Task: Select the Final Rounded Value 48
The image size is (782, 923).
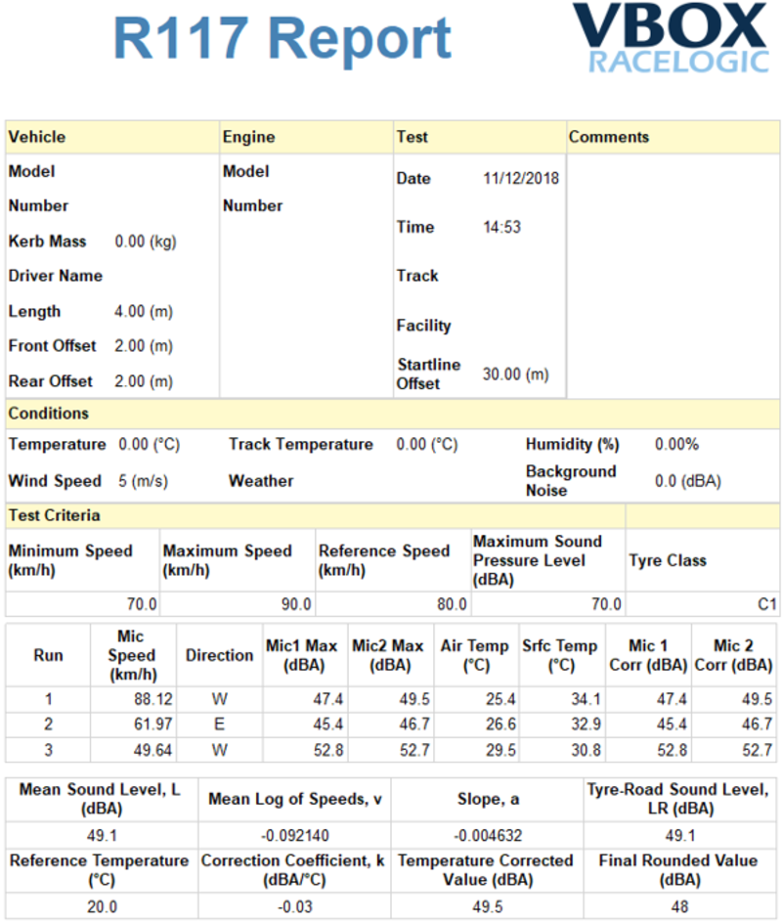Action: click(679, 906)
